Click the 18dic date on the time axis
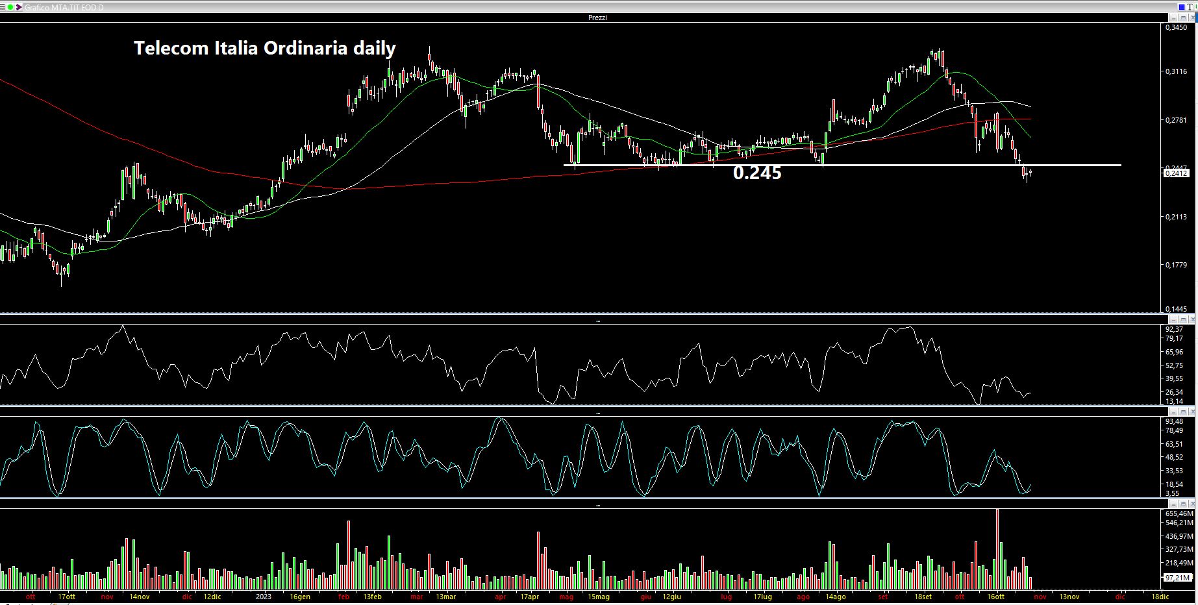This screenshot has height=605, width=1198. tap(1160, 597)
